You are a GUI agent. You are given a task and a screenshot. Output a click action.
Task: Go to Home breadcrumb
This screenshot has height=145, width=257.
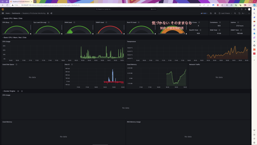pyautogui.click(x=8, y=13)
